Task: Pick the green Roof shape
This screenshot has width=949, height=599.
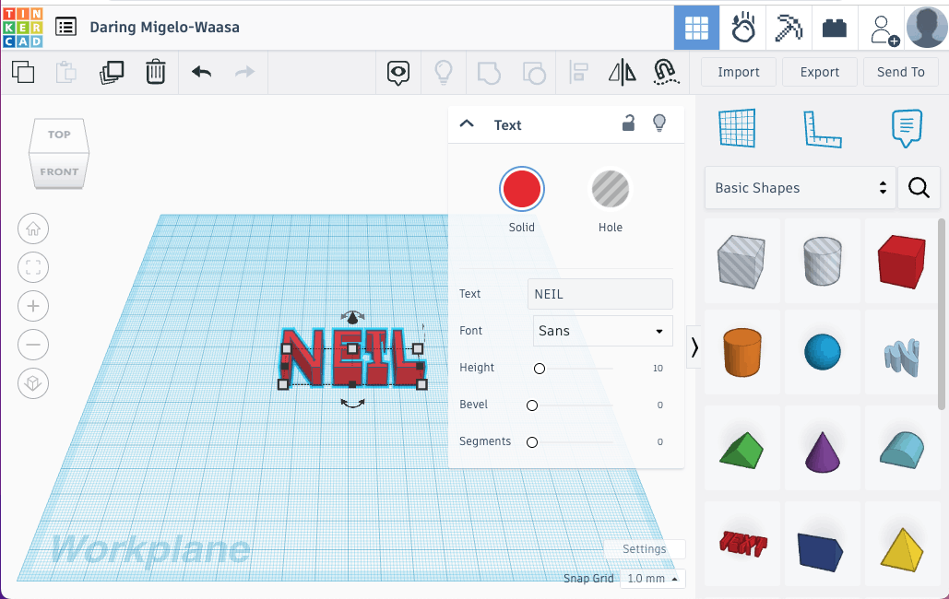Action: (x=742, y=449)
